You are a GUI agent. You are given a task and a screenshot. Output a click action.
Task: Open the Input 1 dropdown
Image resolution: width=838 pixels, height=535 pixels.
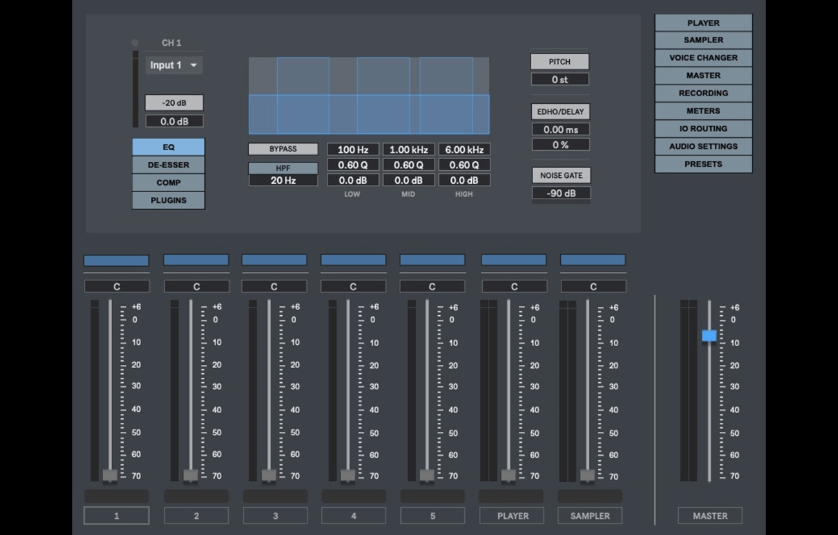point(174,65)
